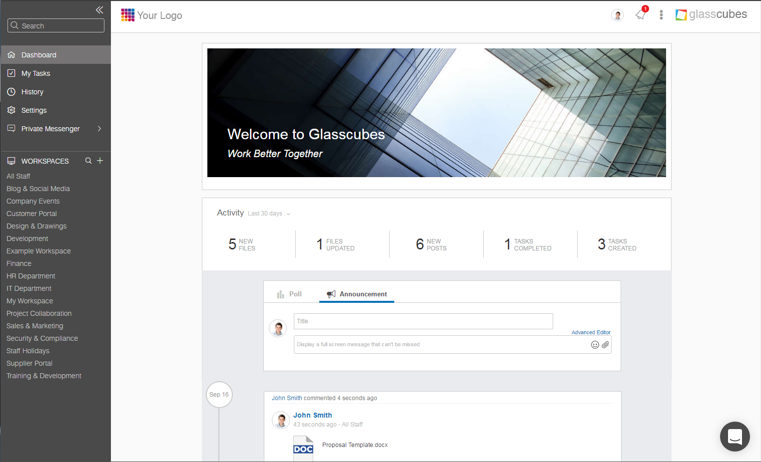Open the Advanced Editor link
Screen dimensions: 761x462
click(x=591, y=332)
